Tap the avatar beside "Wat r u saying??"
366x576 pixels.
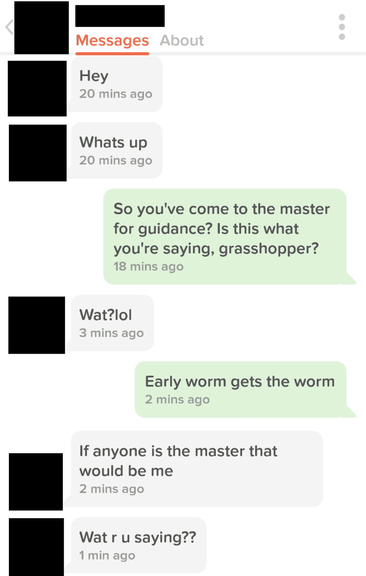(x=37, y=547)
